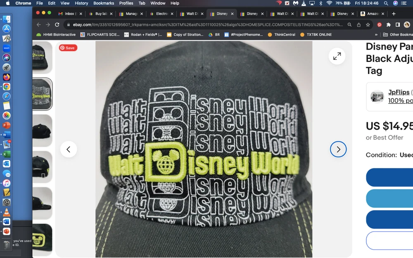
Task: Expand product image to full screen
Action: coord(337,56)
